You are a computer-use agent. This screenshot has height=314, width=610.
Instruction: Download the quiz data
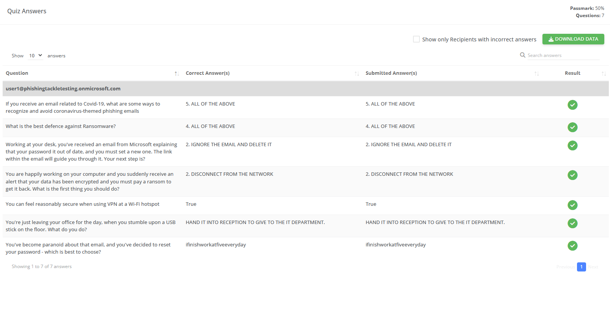[x=573, y=39]
